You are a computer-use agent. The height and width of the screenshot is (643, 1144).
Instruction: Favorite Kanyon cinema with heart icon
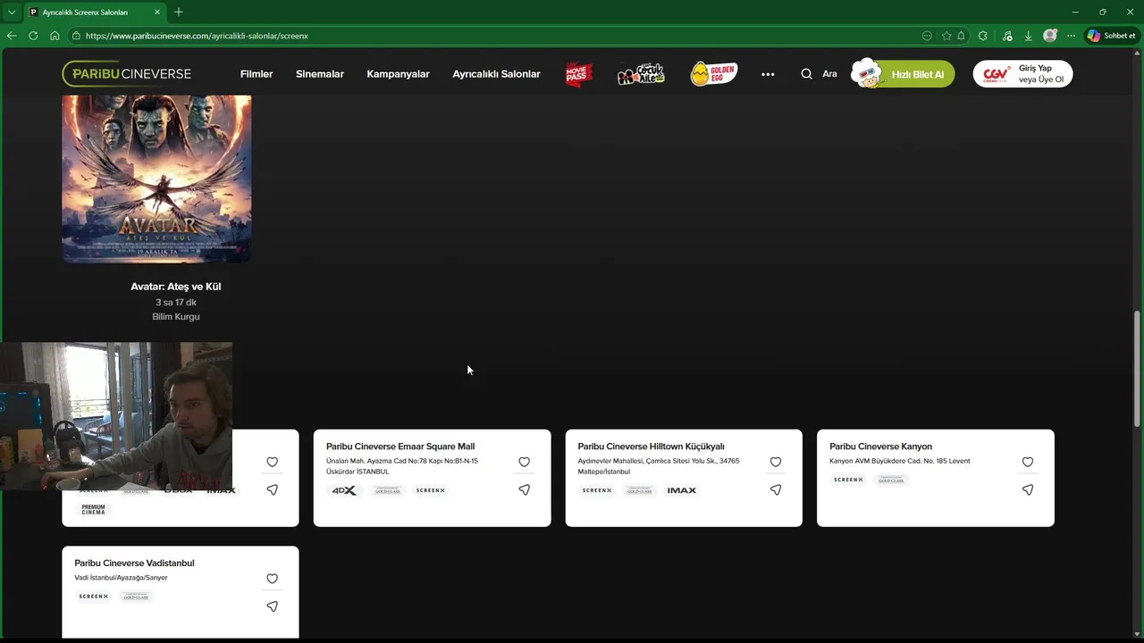[1028, 462]
